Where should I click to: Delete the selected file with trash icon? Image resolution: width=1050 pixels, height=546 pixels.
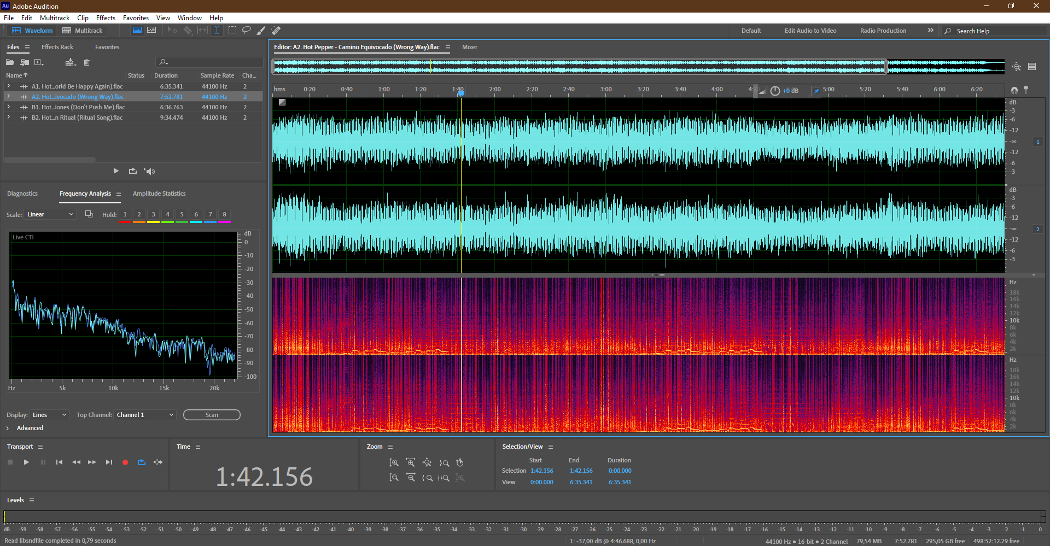(x=86, y=62)
